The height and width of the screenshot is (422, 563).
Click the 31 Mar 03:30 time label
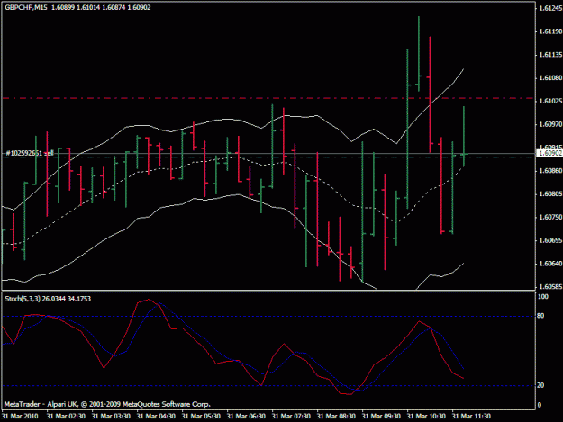pos(111,417)
